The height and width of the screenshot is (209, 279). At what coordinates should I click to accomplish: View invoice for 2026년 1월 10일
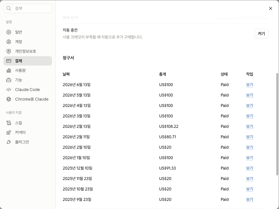tap(249, 158)
